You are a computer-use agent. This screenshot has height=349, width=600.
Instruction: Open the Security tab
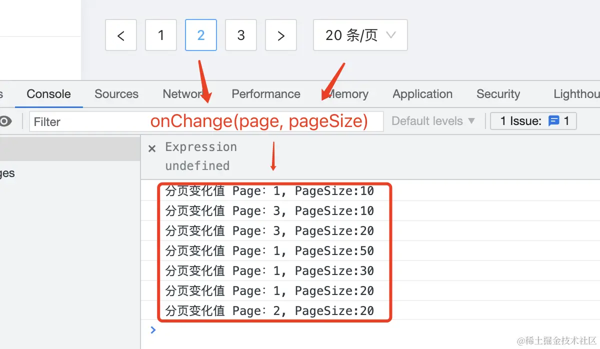(x=498, y=94)
